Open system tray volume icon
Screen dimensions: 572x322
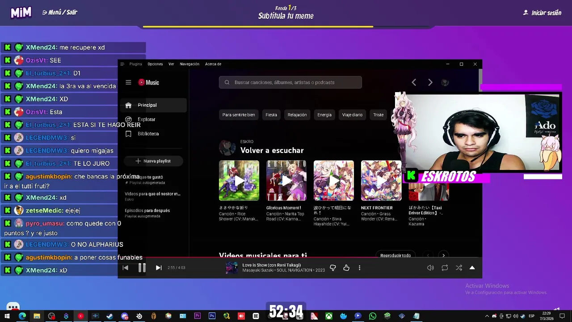point(516,316)
